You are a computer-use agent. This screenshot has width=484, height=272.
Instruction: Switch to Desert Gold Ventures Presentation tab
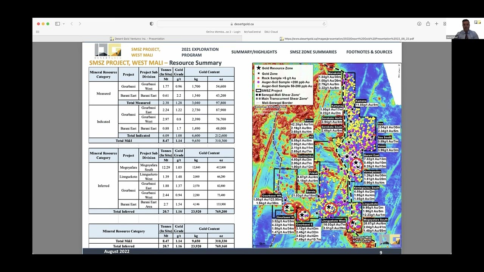pos(137,39)
